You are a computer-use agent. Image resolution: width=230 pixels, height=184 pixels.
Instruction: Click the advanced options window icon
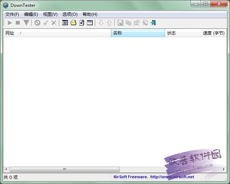(90, 23)
